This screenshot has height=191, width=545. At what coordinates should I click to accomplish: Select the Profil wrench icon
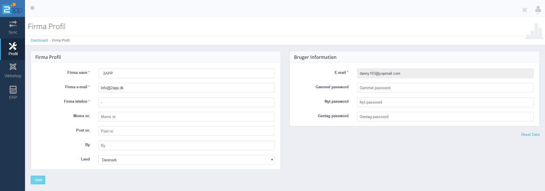tap(13, 46)
